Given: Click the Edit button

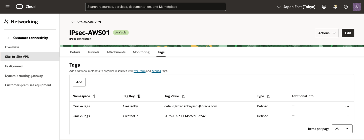Looking at the screenshot, I should [x=348, y=33].
